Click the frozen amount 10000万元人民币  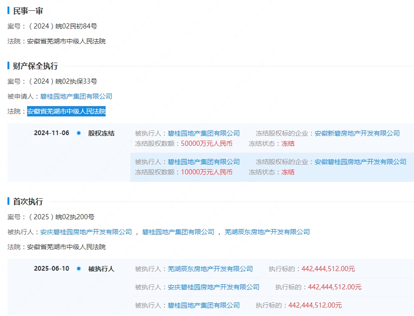207,172
